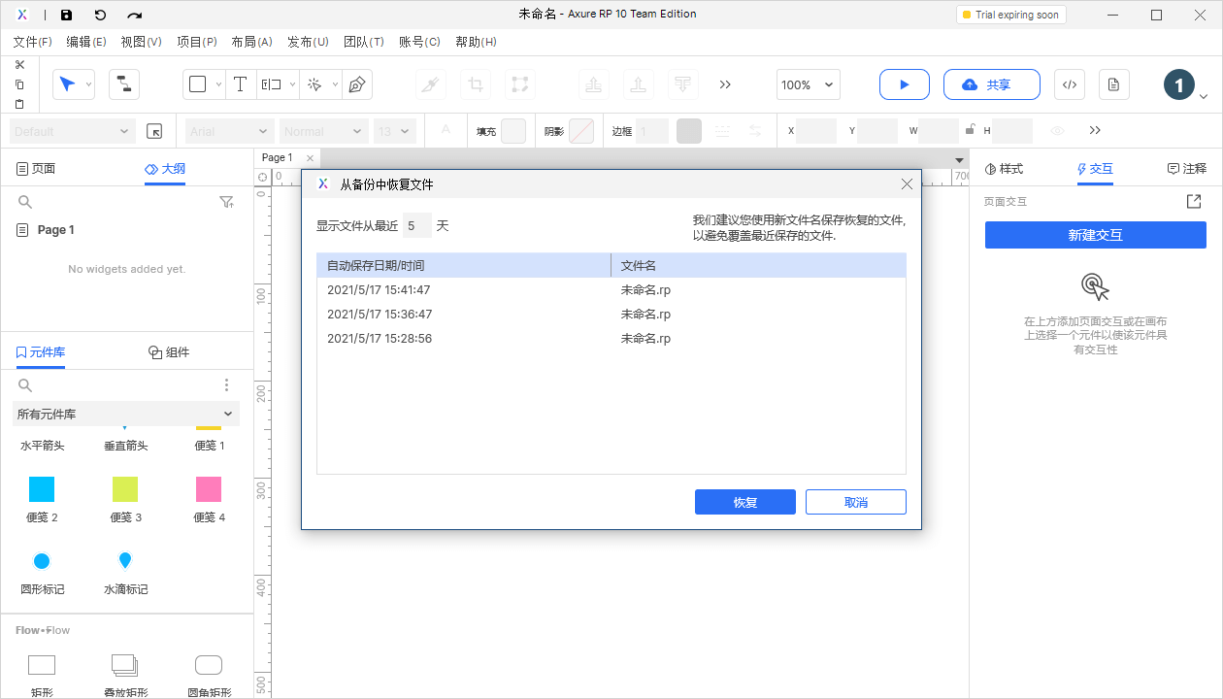Select backup row 2021/5/17 15:41:47
This screenshot has width=1223, height=699.
point(611,289)
